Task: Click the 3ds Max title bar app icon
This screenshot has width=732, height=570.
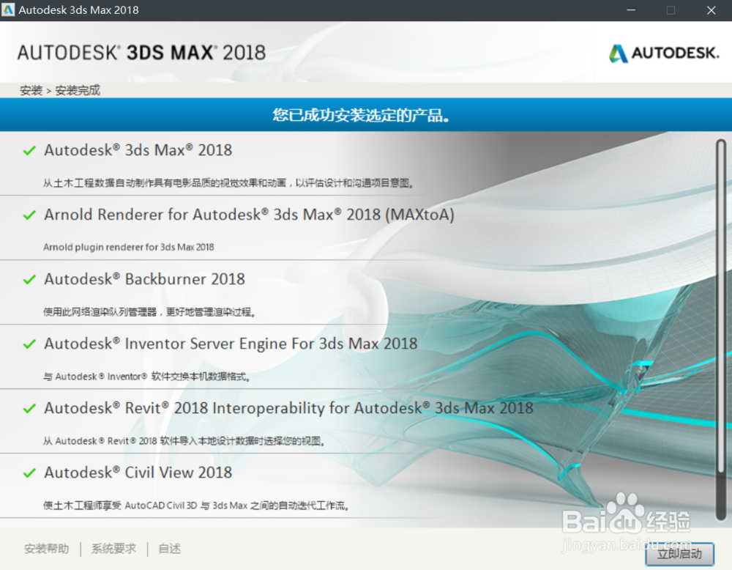Action: pos(8,10)
